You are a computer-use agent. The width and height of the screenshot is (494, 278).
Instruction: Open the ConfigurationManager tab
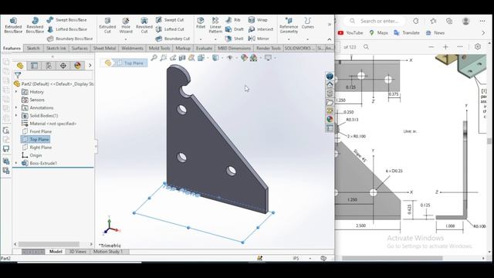pyautogui.click(x=49, y=66)
